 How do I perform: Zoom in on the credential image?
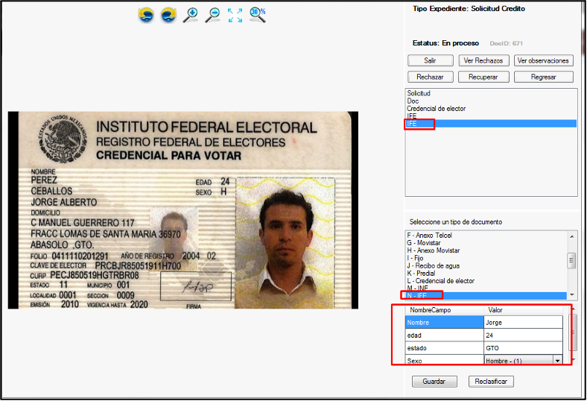coord(191,14)
